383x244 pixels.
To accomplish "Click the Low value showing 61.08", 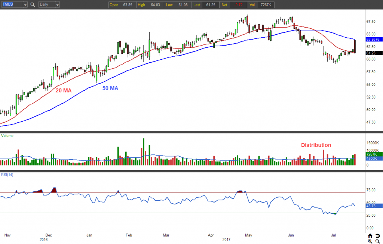I will click(x=183, y=5).
